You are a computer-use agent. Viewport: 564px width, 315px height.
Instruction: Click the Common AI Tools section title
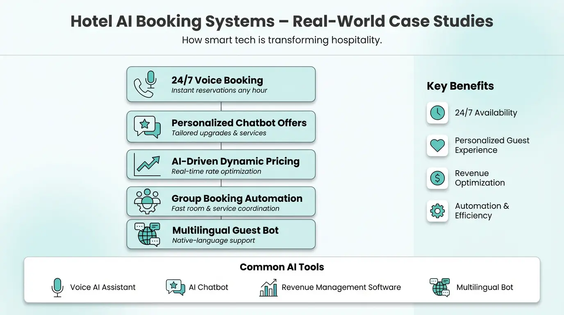pyautogui.click(x=282, y=267)
